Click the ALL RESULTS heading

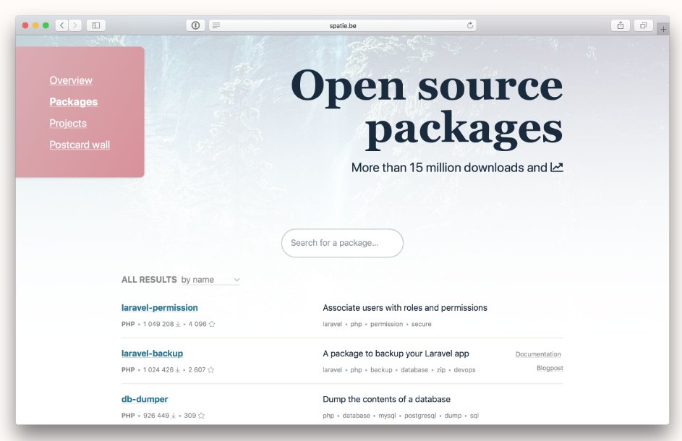click(149, 279)
